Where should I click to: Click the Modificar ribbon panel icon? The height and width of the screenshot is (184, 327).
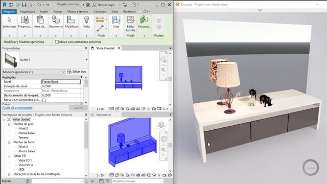coord(71,20)
